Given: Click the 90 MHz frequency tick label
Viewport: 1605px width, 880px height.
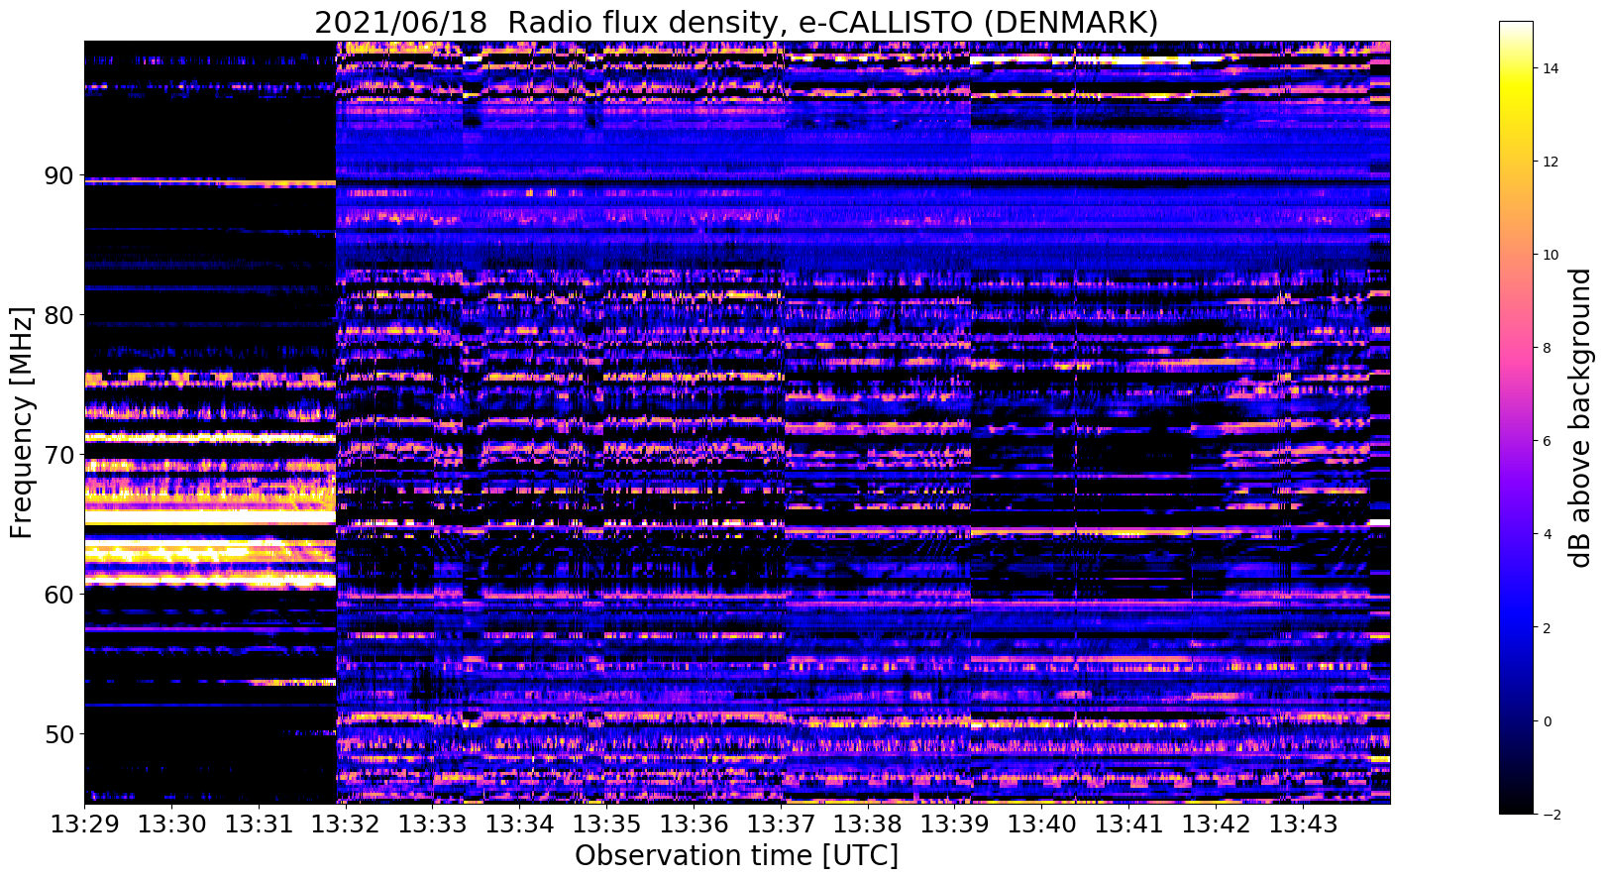Looking at the screenshot, I should (x=58, y=176).
